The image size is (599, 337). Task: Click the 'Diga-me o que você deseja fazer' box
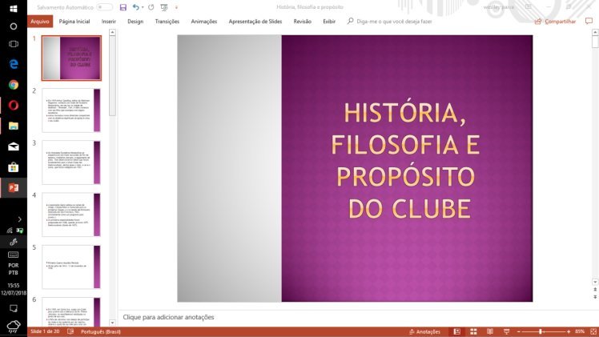point(390,22)
